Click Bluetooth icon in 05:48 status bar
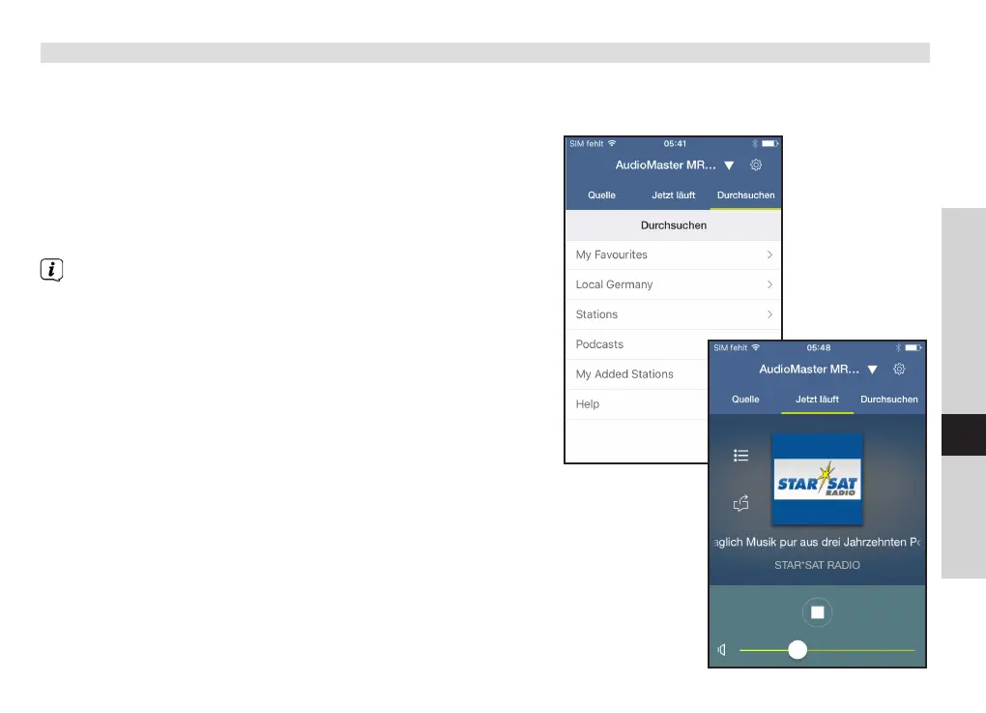986x713 pixels. pyautogui.click(x=898, y=347)
